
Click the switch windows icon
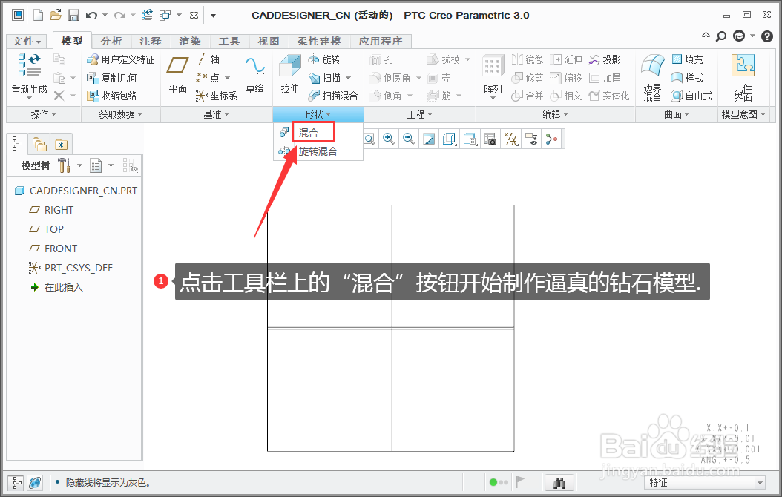pos(165,15)
